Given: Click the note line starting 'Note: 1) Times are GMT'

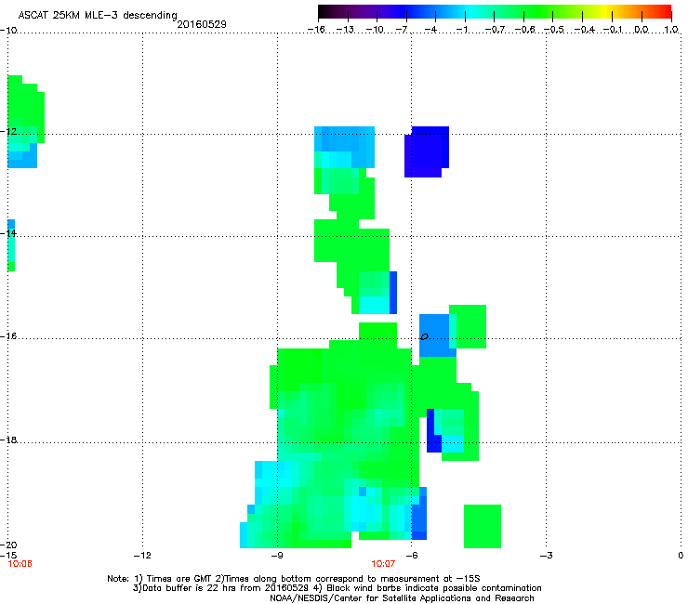Looking at the screenshot, I should pyautogui.click(x=293, y=579).
